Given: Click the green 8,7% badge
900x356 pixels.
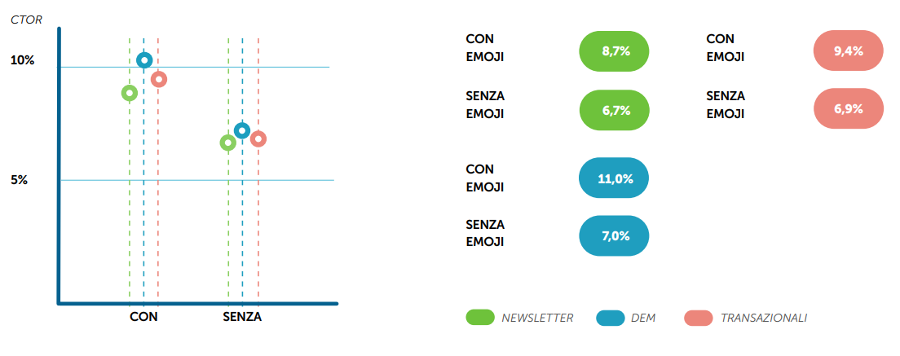Looking at the screenshot, I should (x=614, y=51).
